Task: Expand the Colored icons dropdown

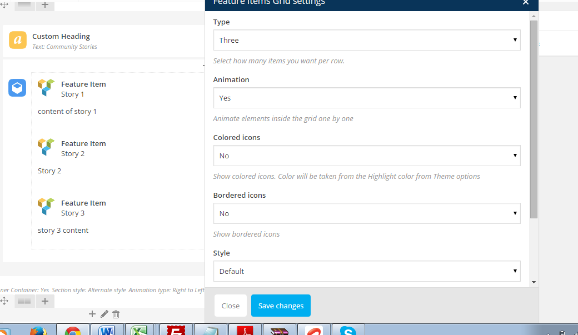Action: 367,156
